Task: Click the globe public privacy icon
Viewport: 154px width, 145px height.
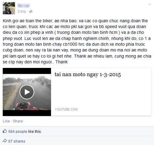Action: pyautogui.click(x=31, y=12)
